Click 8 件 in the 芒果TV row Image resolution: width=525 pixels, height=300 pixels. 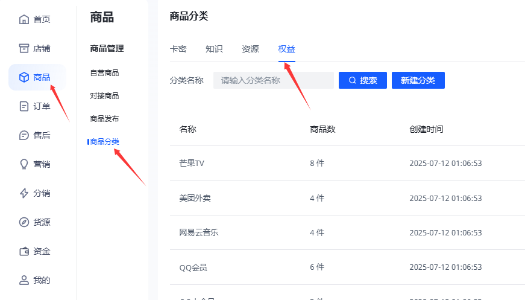pyautogui.click(x=317, y=163)
